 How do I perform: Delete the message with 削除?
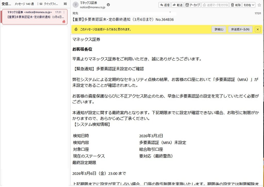pos(236,5)
